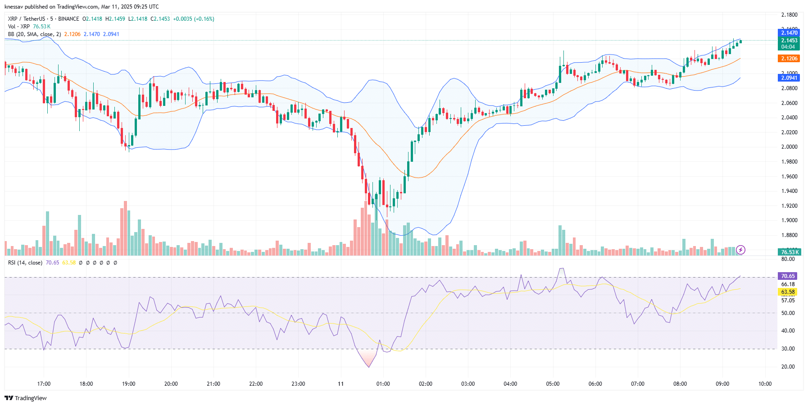
Task: Select the BB (20, SMA, close, 2) legend
Action: (34, 34)
